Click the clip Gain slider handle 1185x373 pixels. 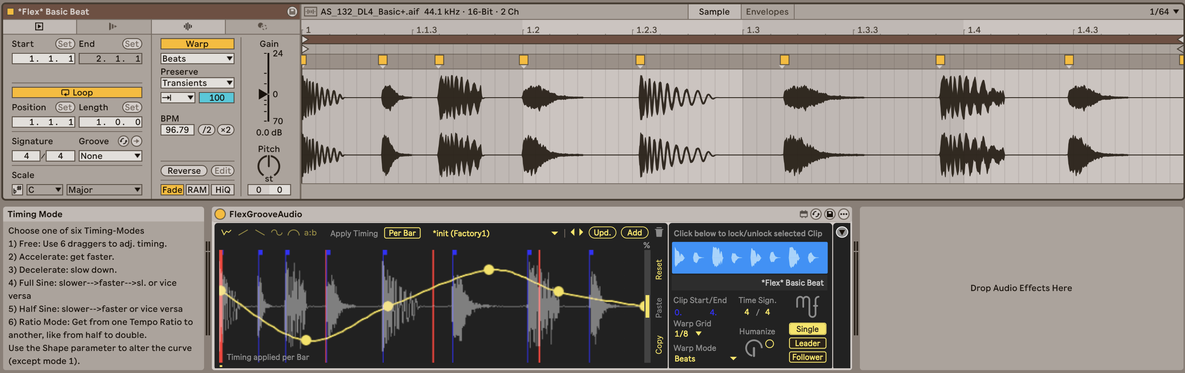click(263, 94)
